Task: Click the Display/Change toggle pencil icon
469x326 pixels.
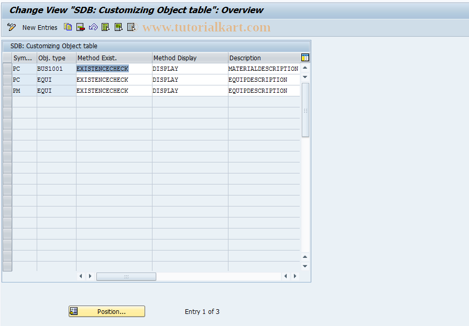Action: pyautogui.click(x=12, y=27)
